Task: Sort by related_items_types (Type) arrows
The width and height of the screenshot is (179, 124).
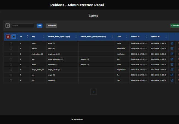Action: 76,37
